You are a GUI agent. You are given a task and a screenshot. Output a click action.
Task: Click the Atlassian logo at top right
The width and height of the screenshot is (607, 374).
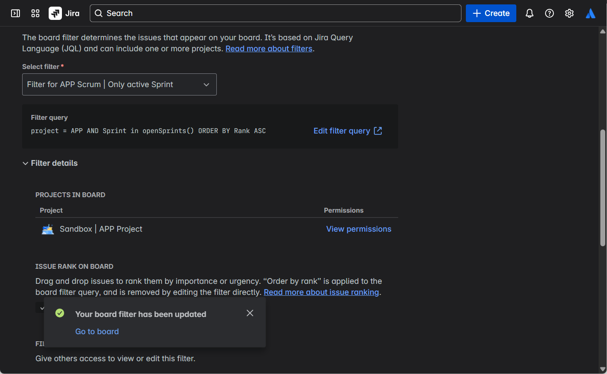pos(590,13)
